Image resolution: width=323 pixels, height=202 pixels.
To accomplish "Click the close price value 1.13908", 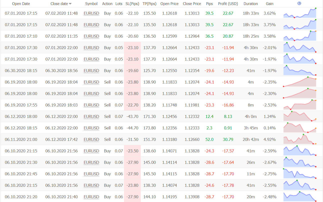I will click(x=192, y=197).
